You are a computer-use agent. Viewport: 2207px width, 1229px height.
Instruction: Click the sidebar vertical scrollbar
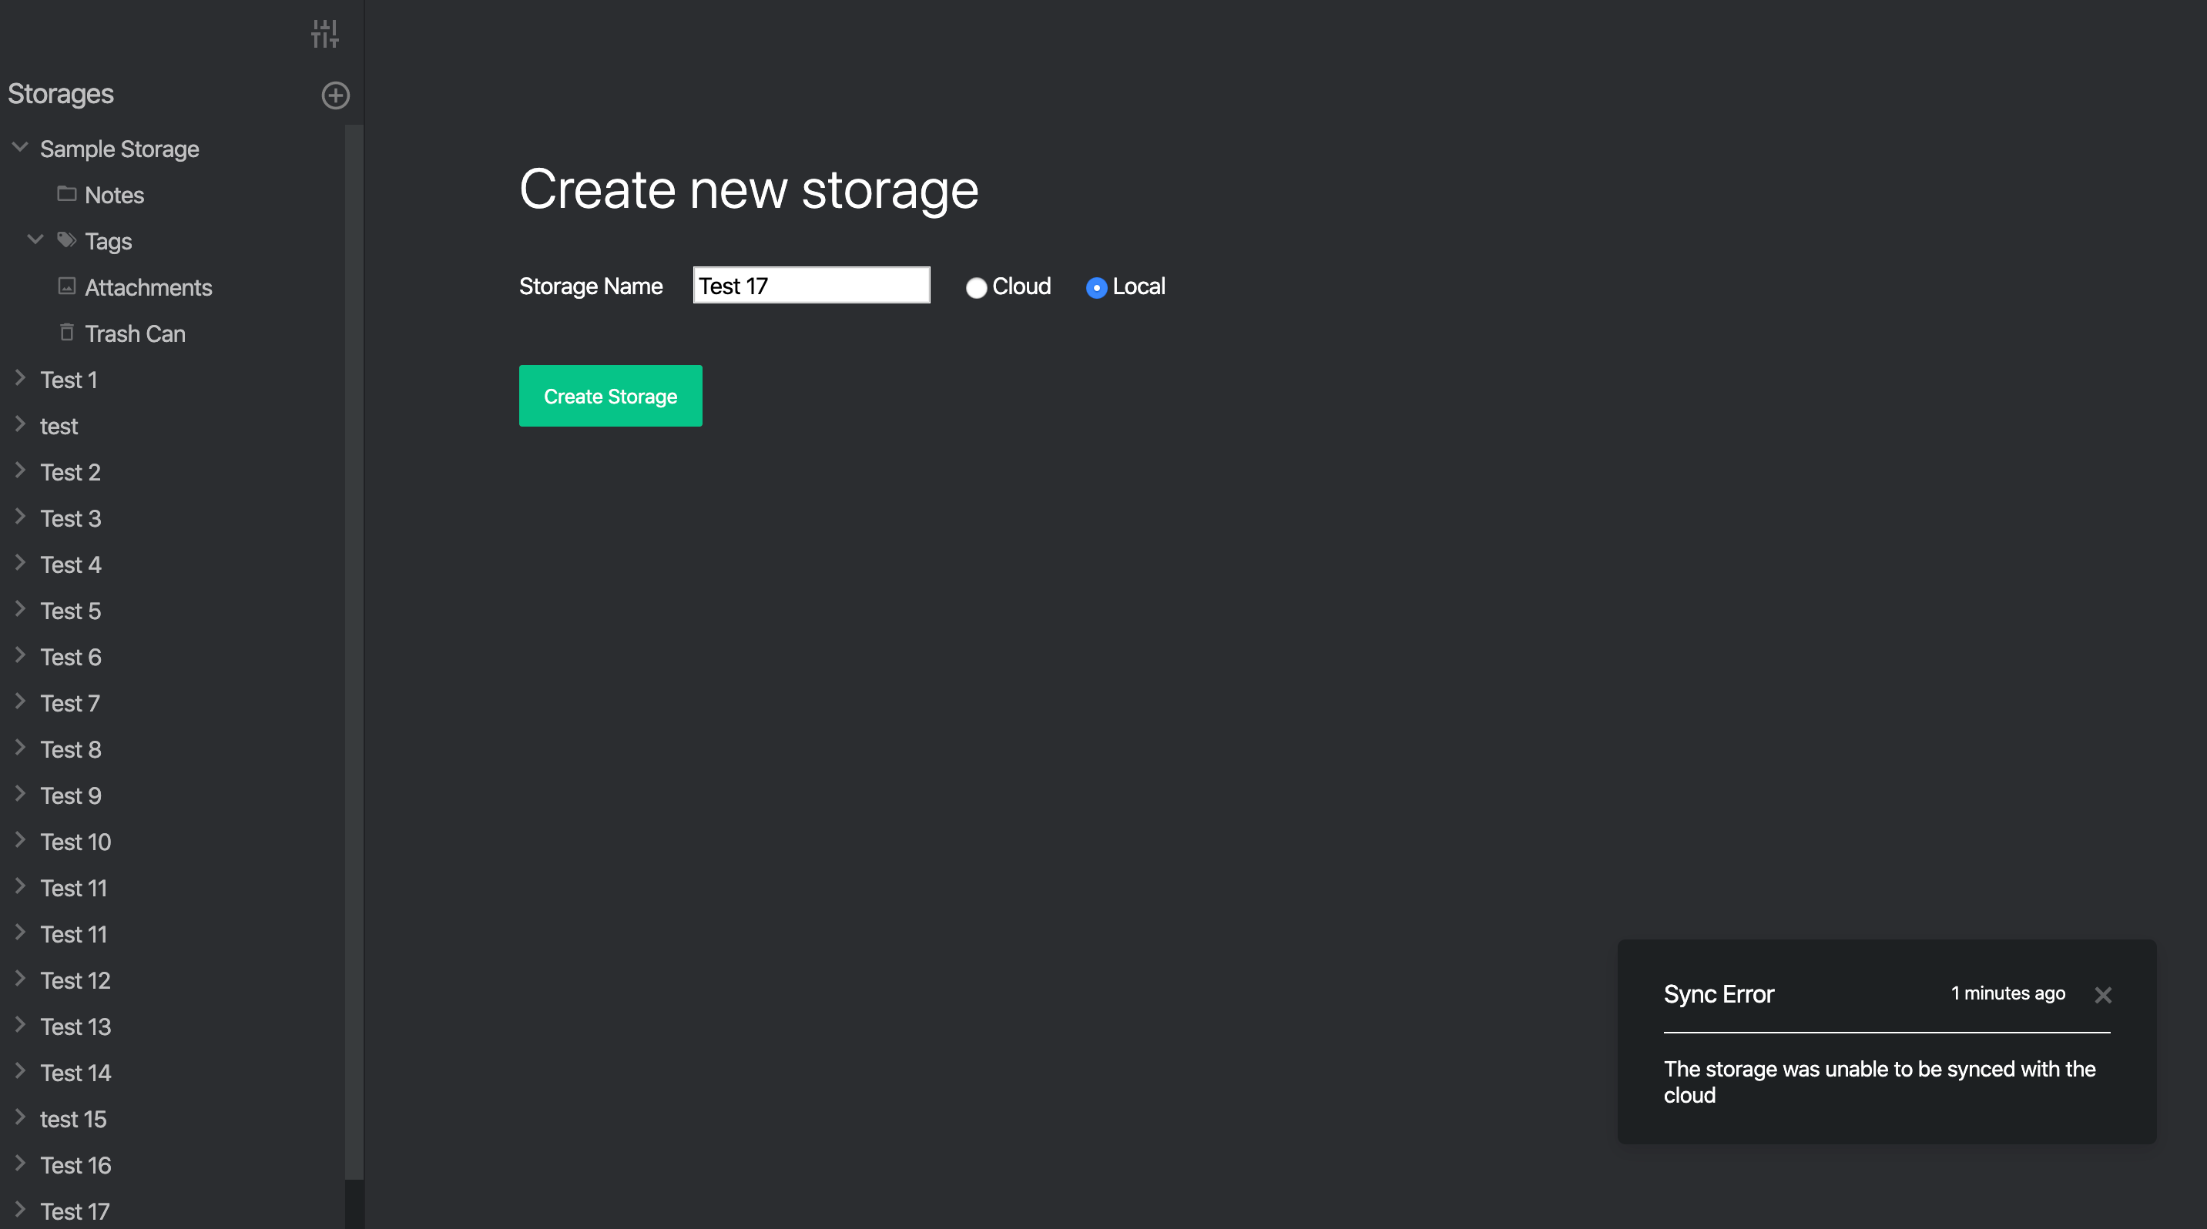click(x=353, y=651)
